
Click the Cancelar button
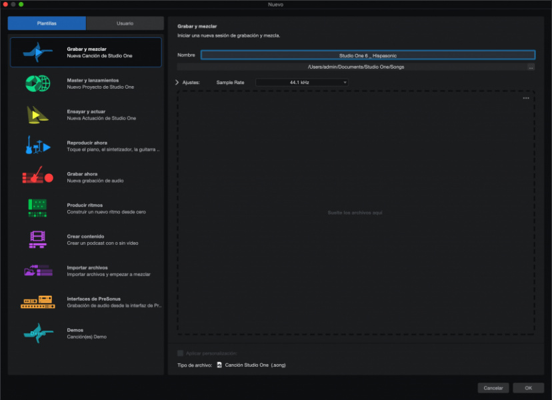click(x=493, y=388)
